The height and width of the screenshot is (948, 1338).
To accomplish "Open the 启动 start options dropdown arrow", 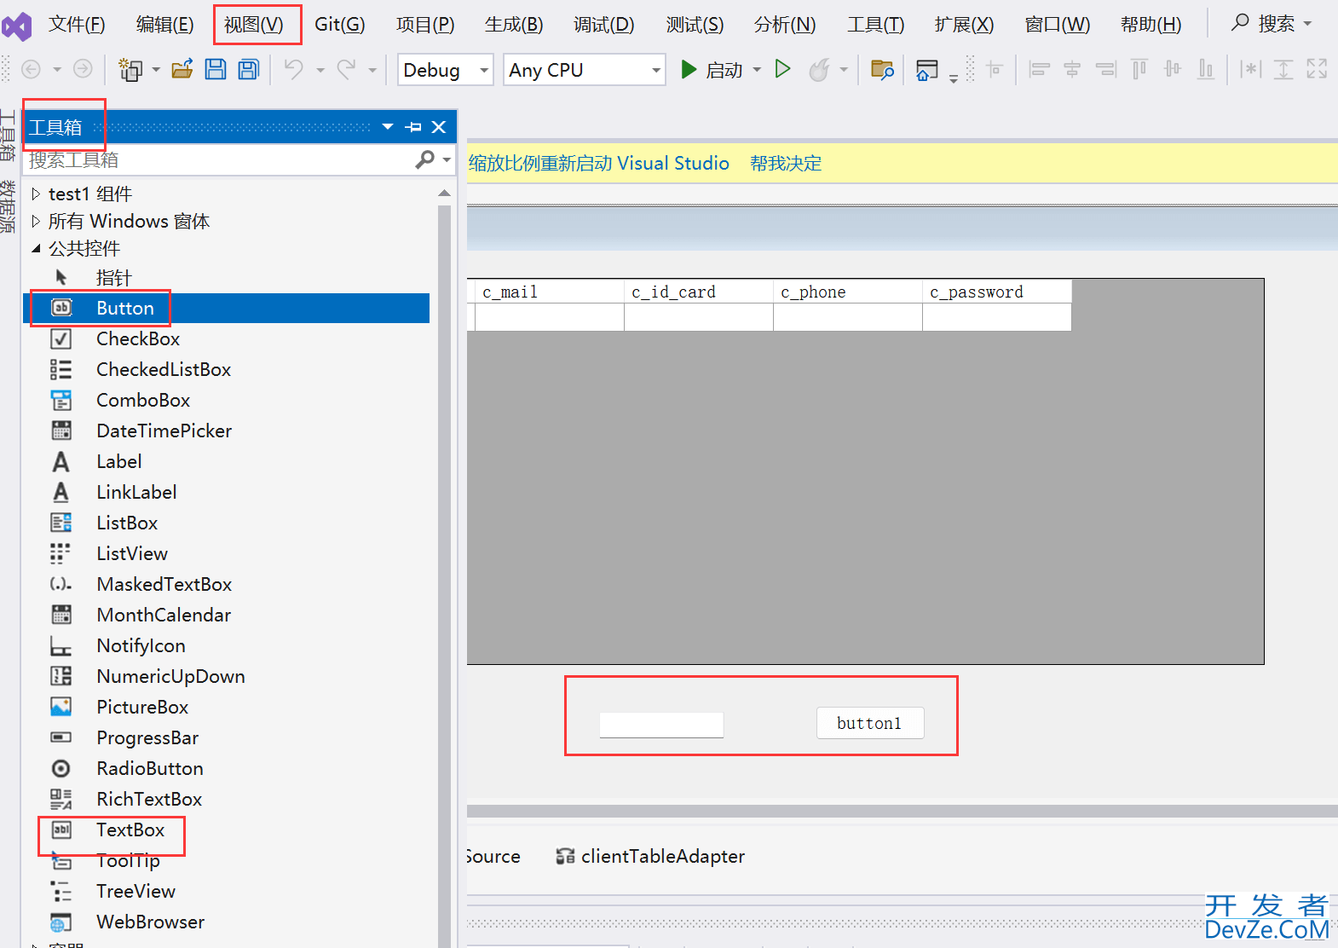I will coord(757,70).
